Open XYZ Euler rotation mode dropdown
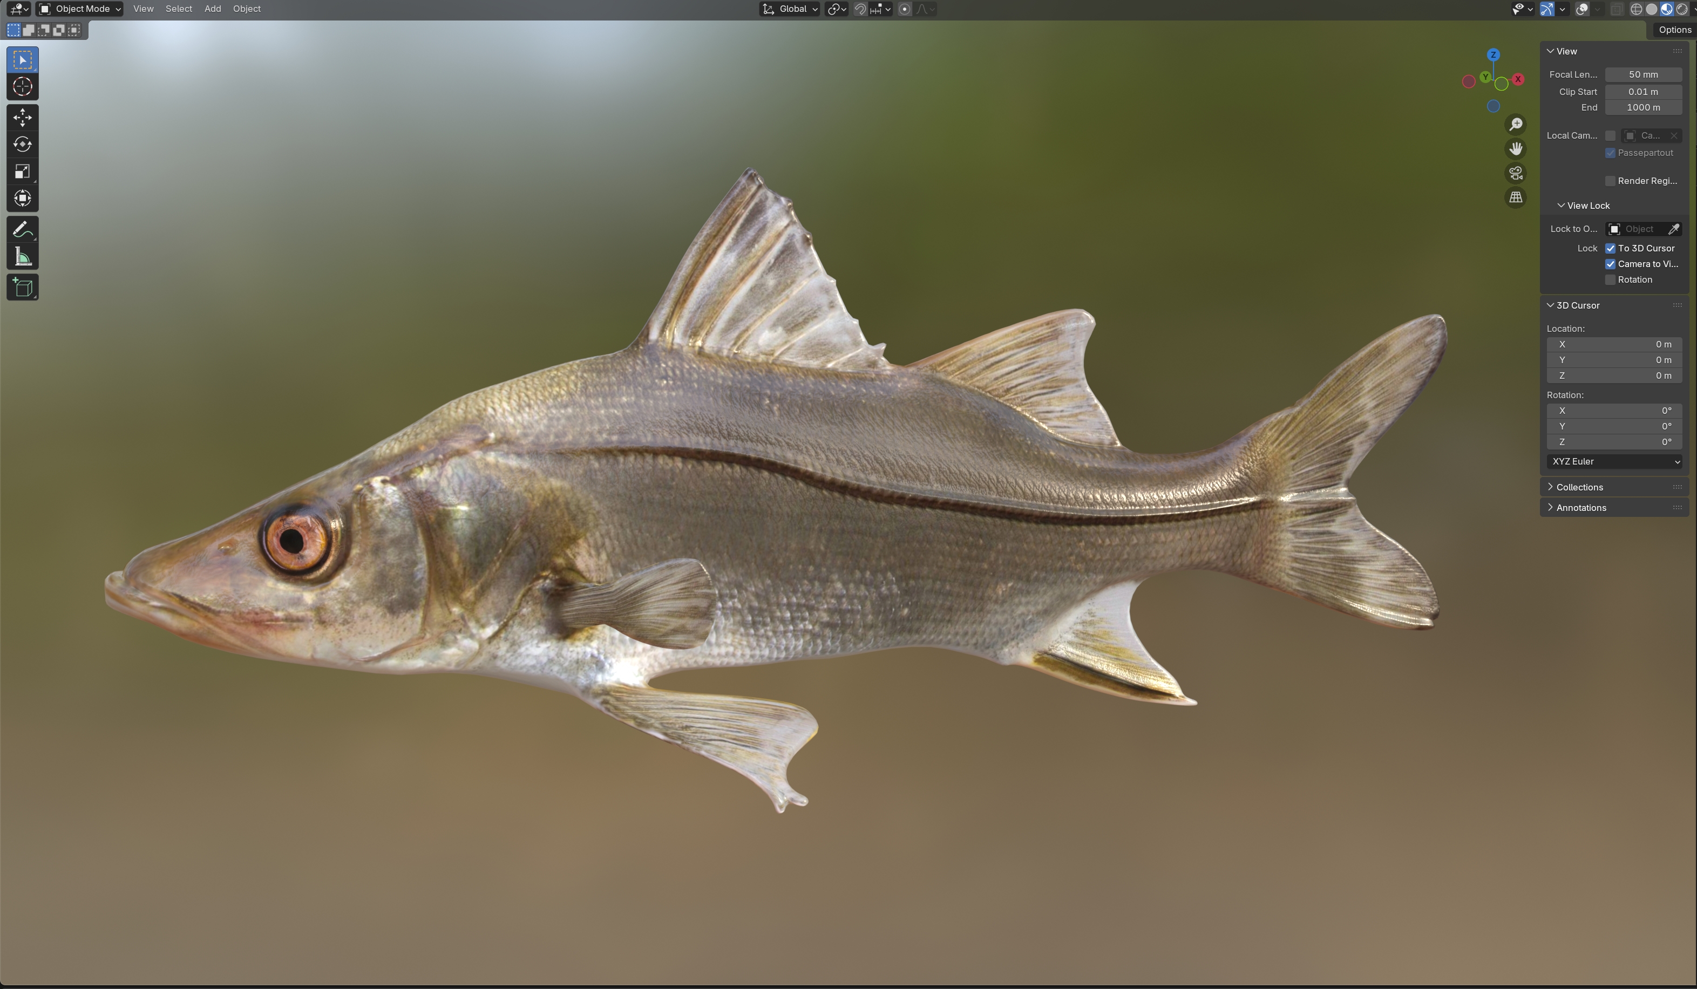1697x989 pixels. (x=1614, y=461)
